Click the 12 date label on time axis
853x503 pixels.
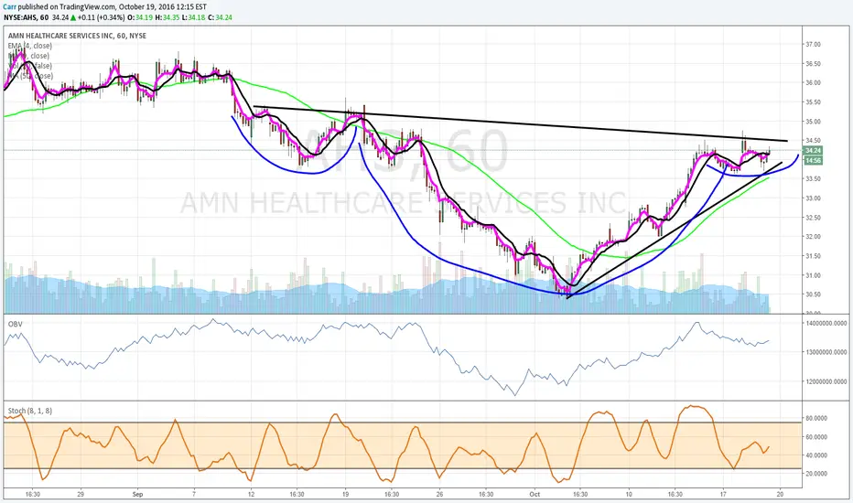coord(251,494)
